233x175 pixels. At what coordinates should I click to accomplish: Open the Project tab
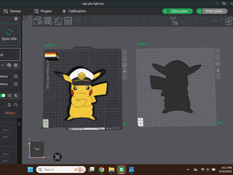[43, 11]
